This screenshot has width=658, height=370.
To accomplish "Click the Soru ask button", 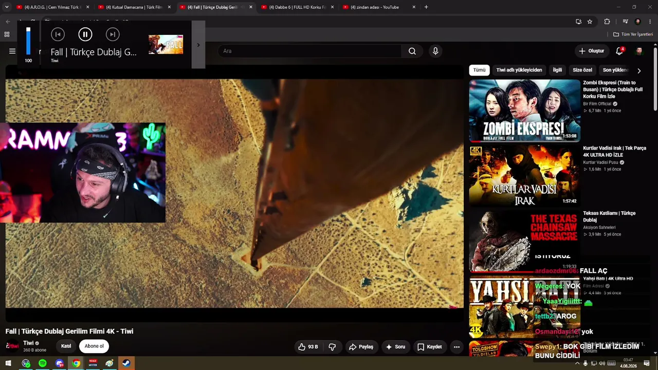I will [395, 347].
